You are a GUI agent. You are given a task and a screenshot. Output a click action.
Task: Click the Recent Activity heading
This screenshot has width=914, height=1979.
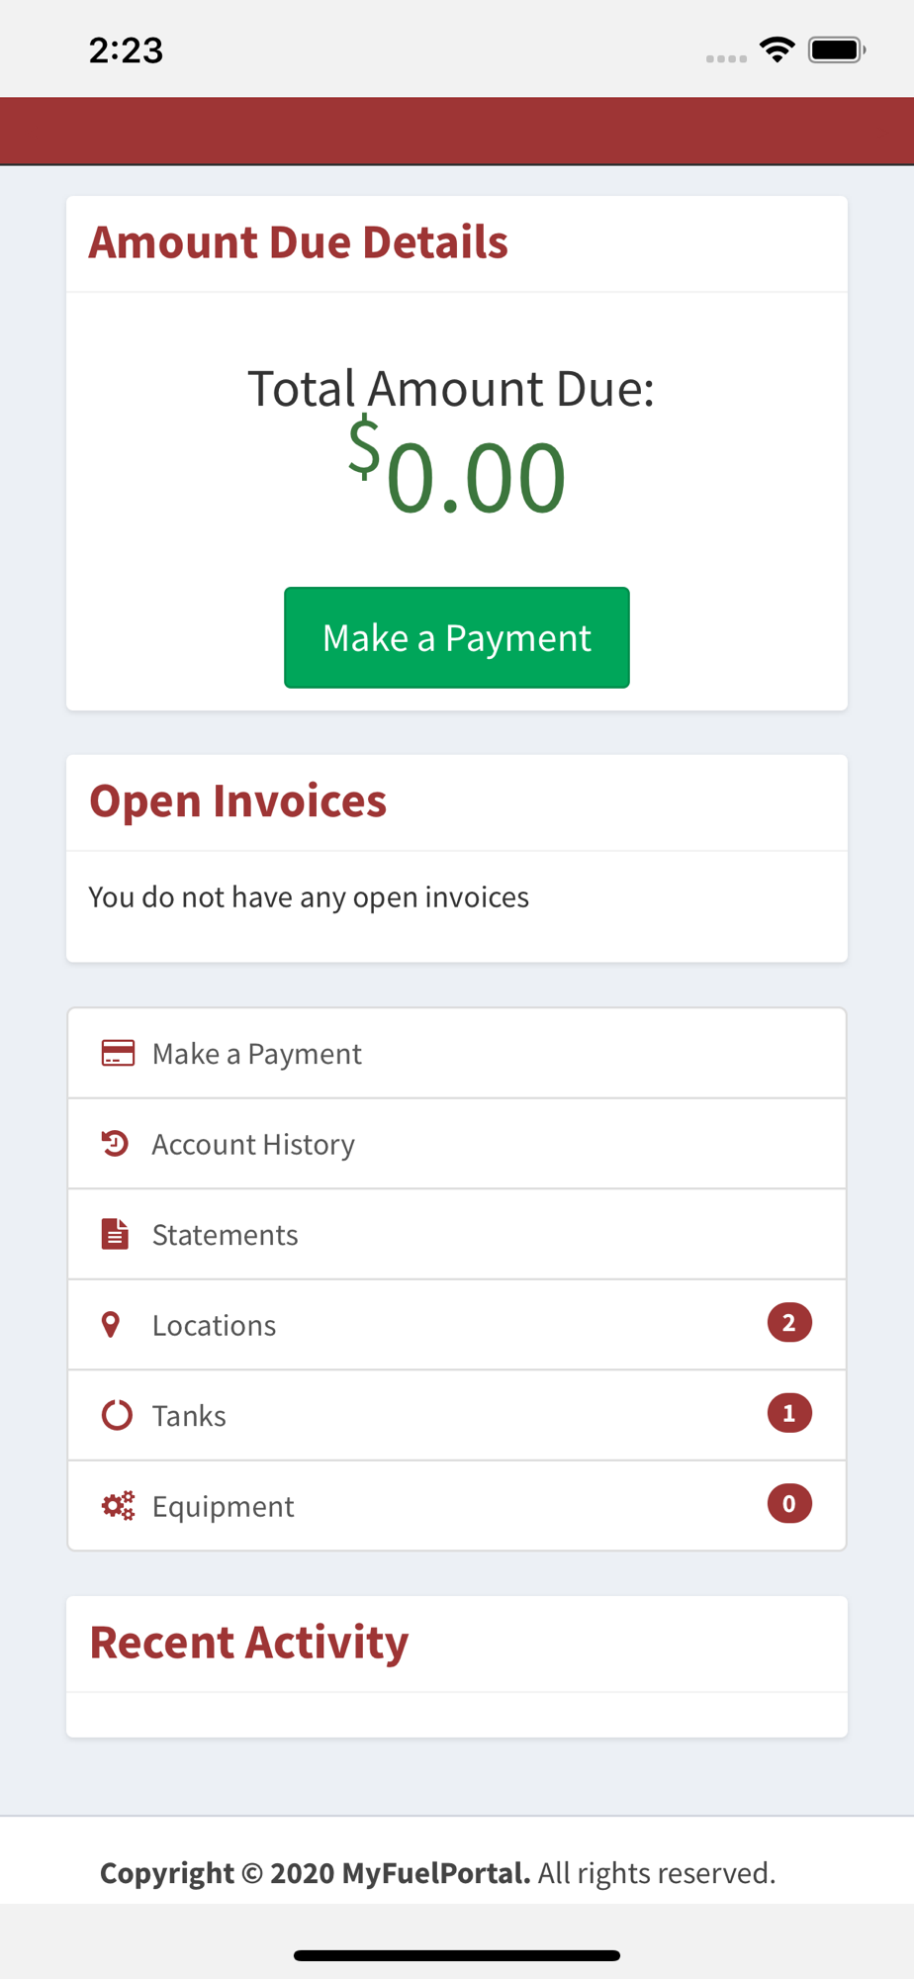249,1643
